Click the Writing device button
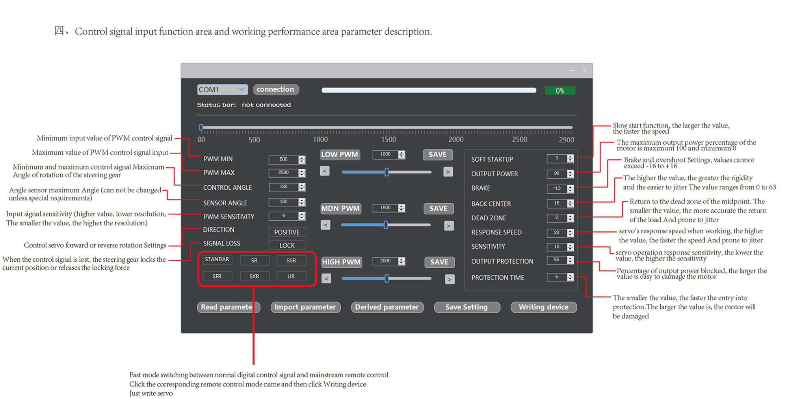The height and width of the screenshot is (399, 788). click(x=543, y=307)
